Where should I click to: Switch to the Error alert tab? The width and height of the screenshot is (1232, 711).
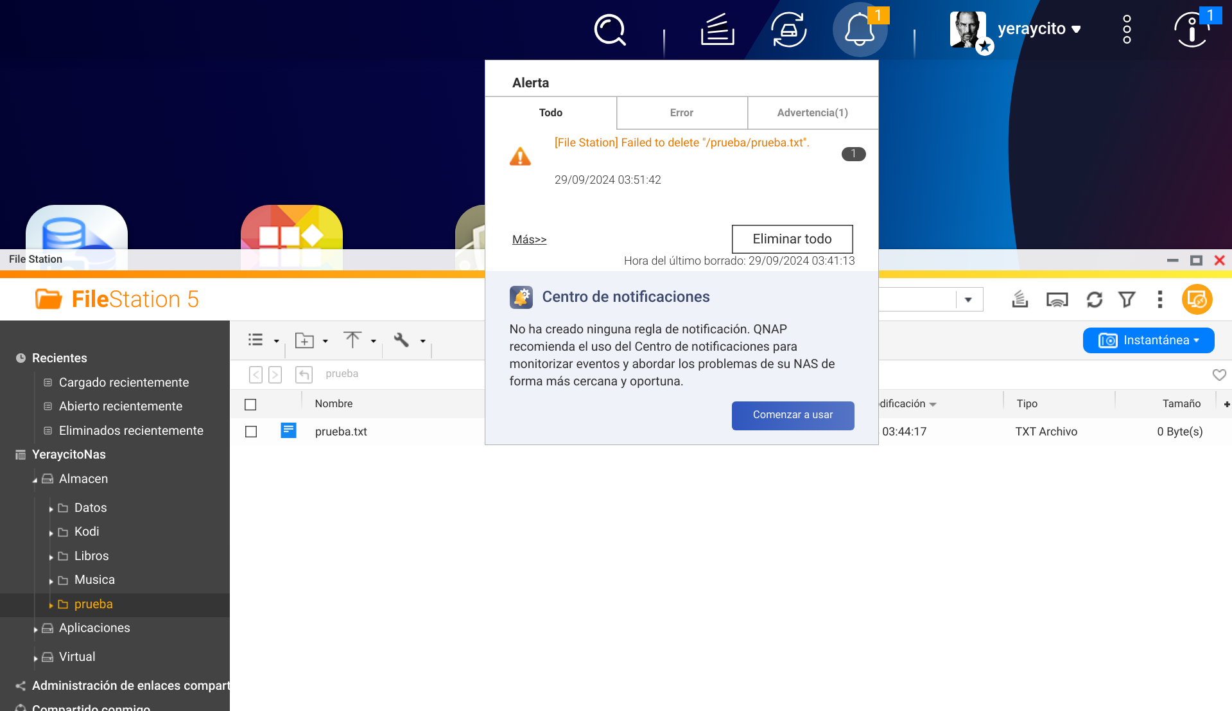[681, 113]
